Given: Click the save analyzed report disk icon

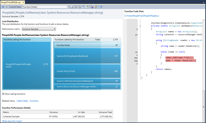Looking at the screenshot, I should [x=92, y=7].
